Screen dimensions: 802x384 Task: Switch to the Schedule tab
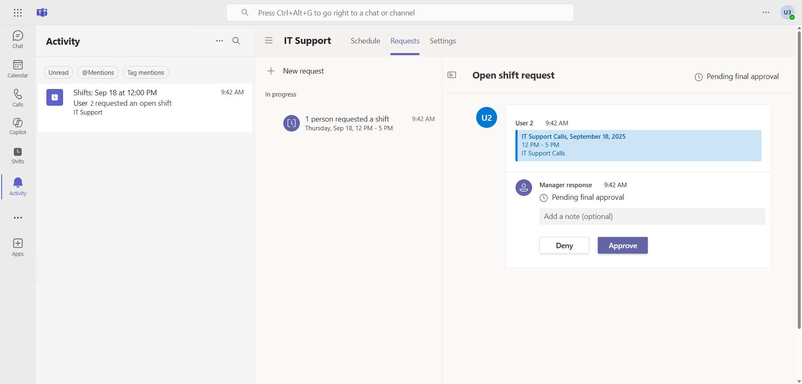(365, 41)
